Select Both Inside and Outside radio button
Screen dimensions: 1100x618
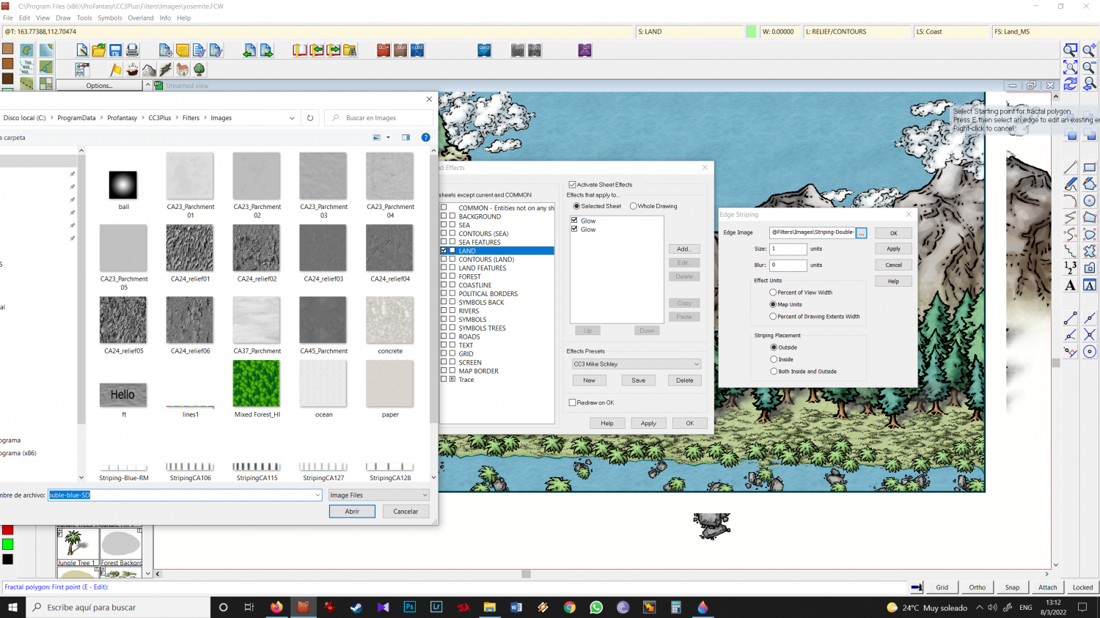point(774,372)
